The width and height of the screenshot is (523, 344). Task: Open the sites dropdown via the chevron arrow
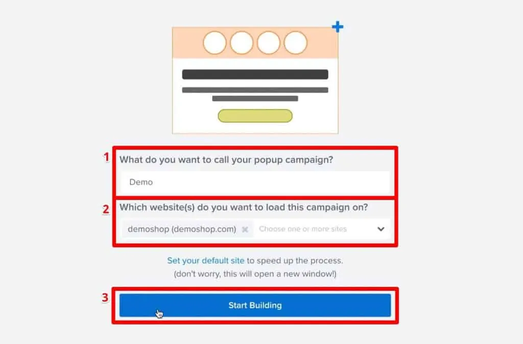[381, 229]
